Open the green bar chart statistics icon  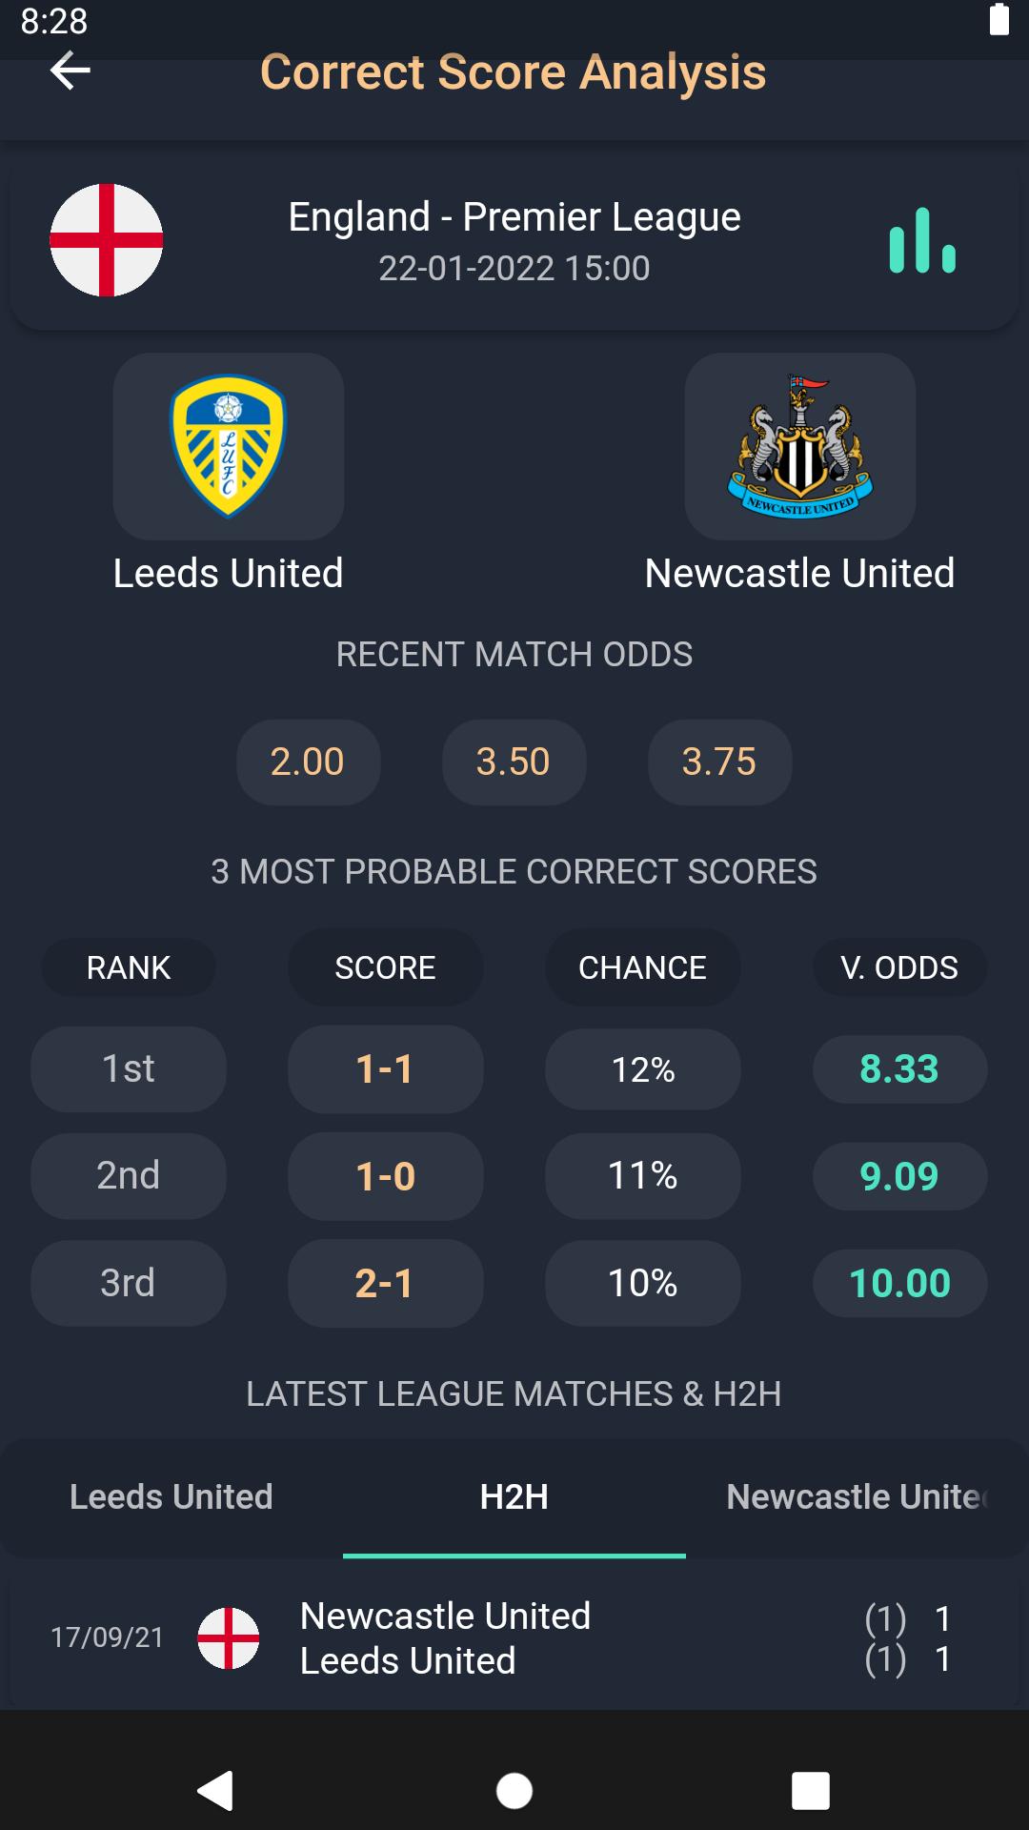(922, 240)
